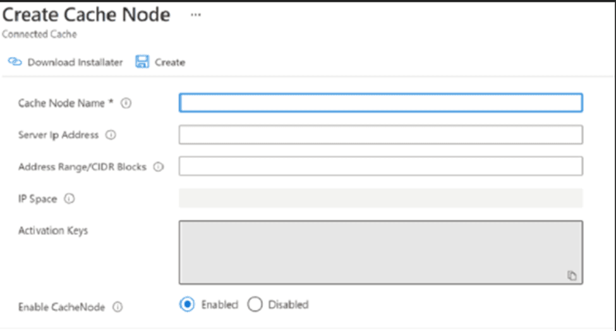Show info tooltip for Server Ip Address
The width and height of the screenshot is (616, 331).
[x=111, y=135]
